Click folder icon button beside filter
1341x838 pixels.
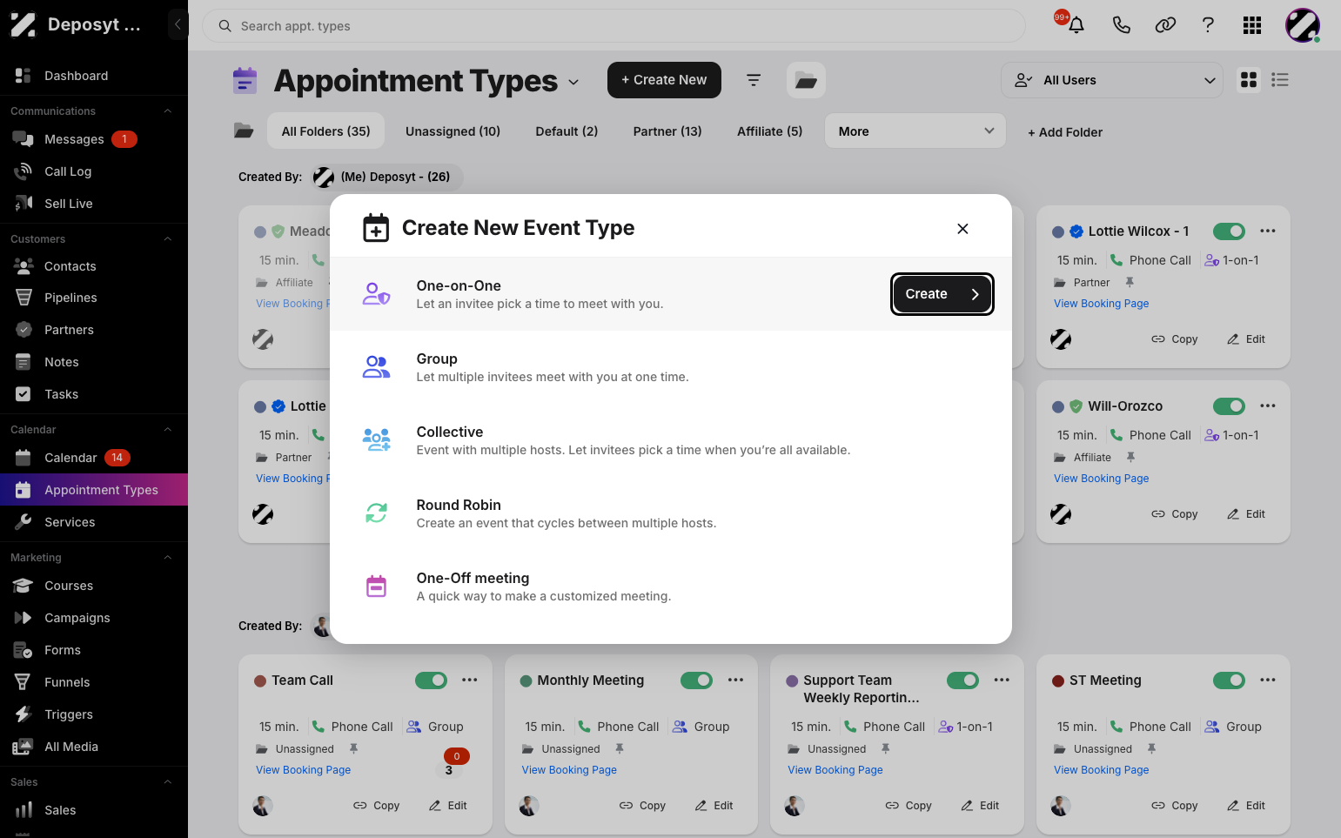[806, 80]
